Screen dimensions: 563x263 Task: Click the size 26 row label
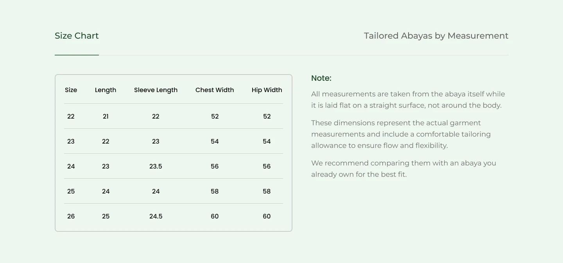pos(71,217)
